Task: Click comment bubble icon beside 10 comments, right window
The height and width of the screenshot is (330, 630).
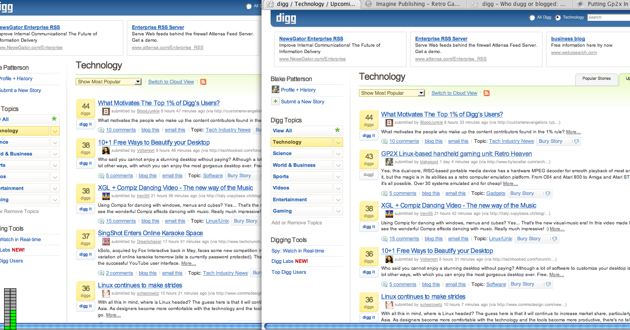Action: point(385,141)
